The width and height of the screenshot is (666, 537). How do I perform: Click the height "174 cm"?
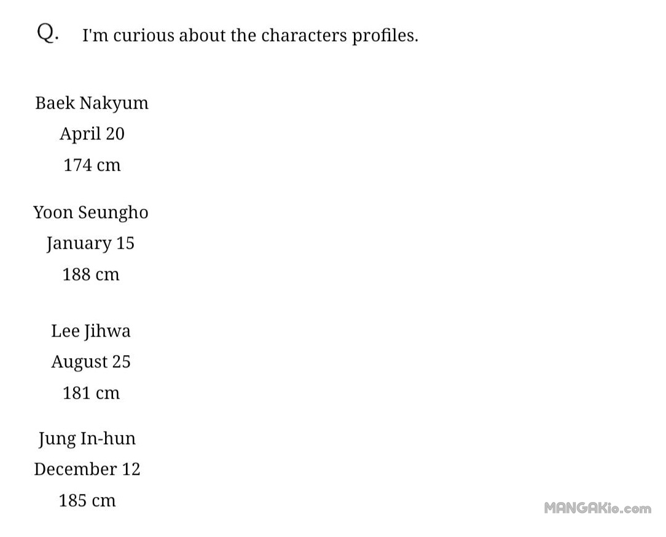pyautogui.click(x=92, y=165)
